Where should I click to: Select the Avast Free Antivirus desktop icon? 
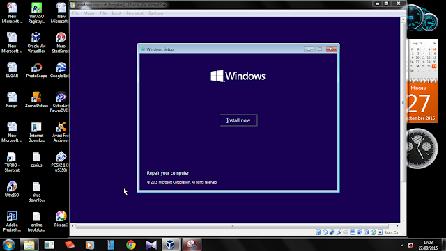[x=61, y=132]
